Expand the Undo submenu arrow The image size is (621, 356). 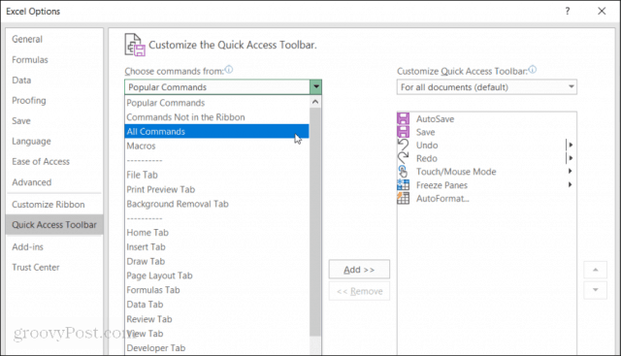(x=571, y=145)
